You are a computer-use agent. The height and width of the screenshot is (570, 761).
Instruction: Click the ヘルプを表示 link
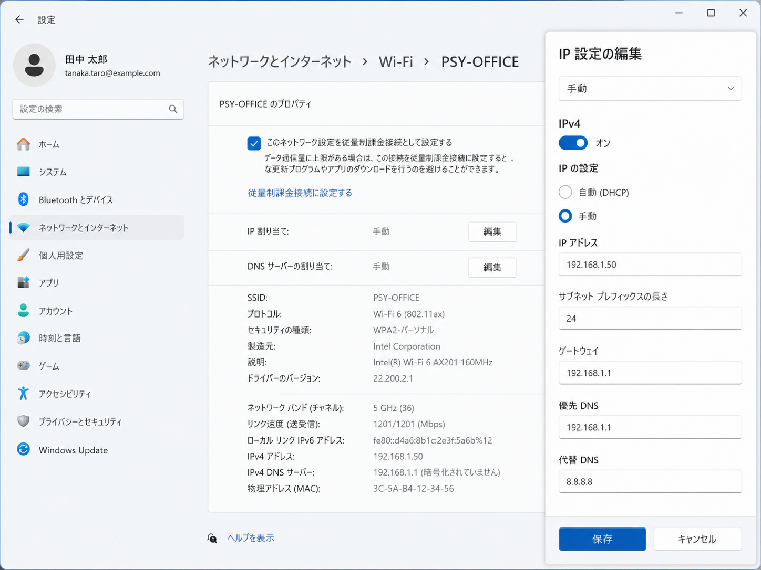(x=251, y=538)
